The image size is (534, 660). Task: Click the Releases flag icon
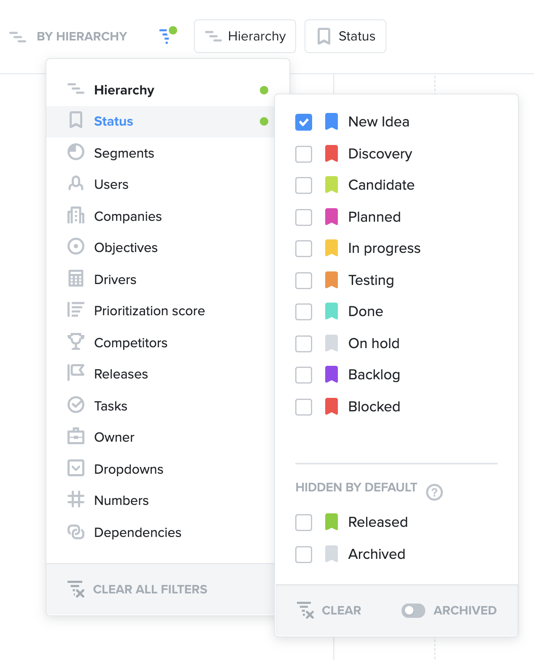click(76, 373)
